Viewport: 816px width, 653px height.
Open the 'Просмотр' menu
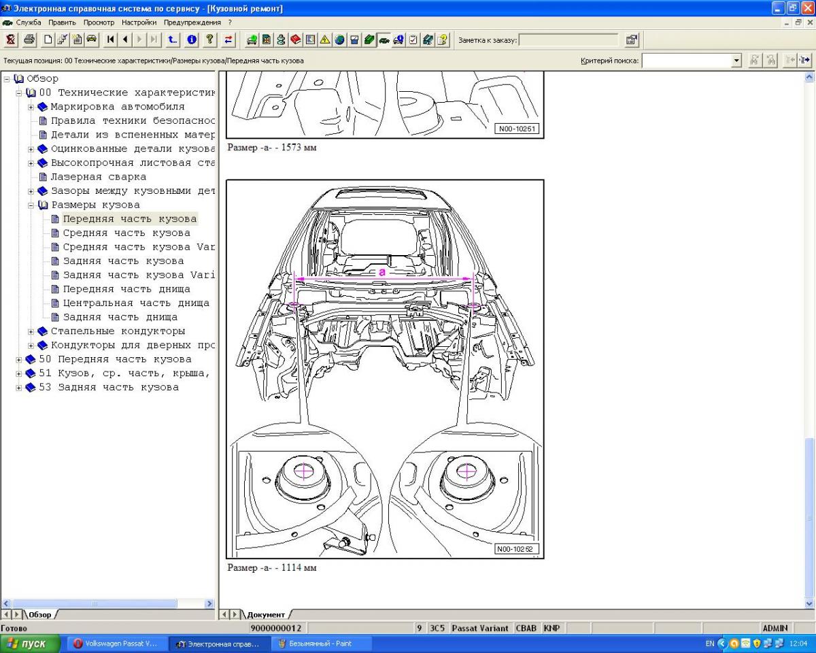[x=99, y=22]
